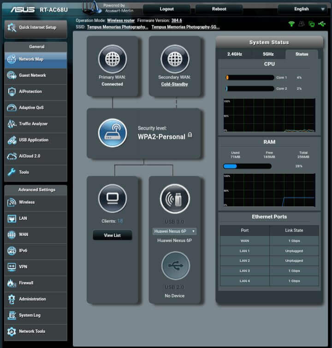Click the Administration gear icon
Viewport: 332px width, 348px height.
(x=12, y=299)
